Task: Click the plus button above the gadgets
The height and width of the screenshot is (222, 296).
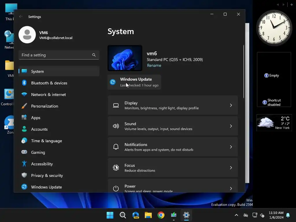Action: click(291, 5)
